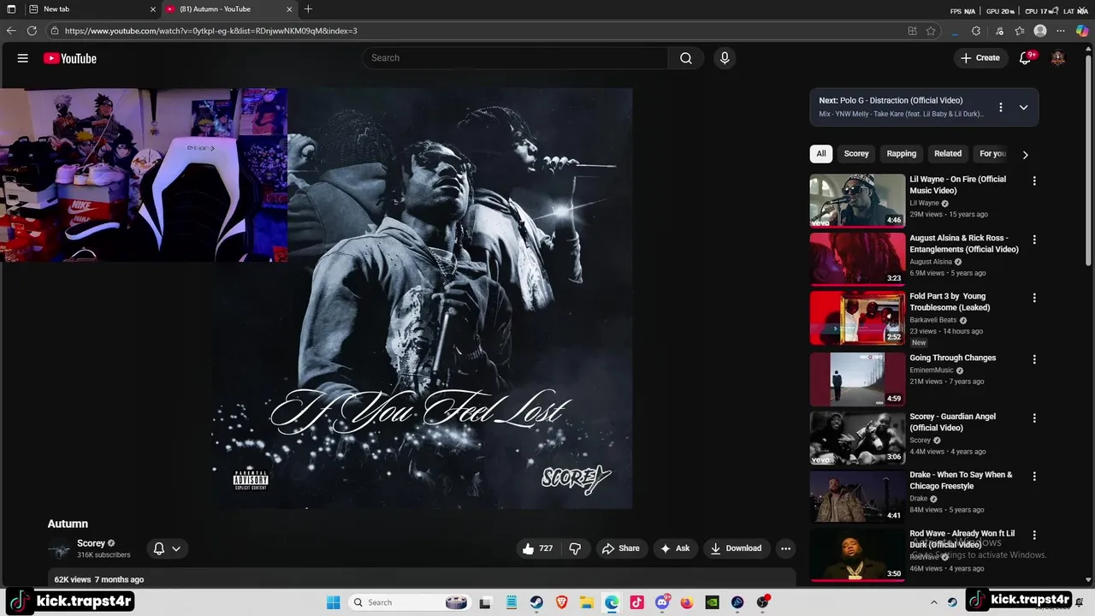Viewport: 1095px width, 616px height.
Task: Open options for Fold Part 3 video
Action: 1034,299
